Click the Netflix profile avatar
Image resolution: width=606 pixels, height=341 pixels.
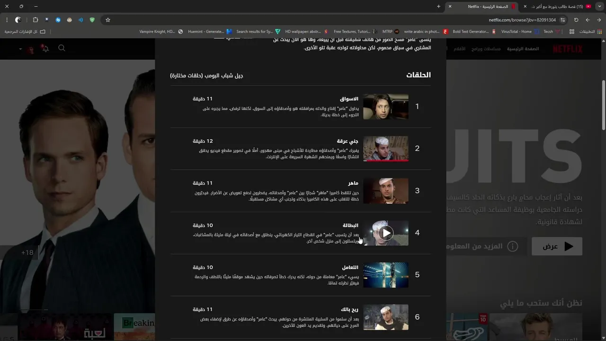click(31, 49)
